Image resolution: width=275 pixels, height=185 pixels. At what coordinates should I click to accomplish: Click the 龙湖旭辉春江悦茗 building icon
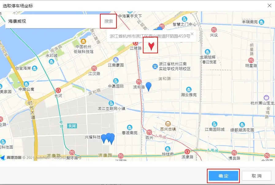(x=208, y=52)
